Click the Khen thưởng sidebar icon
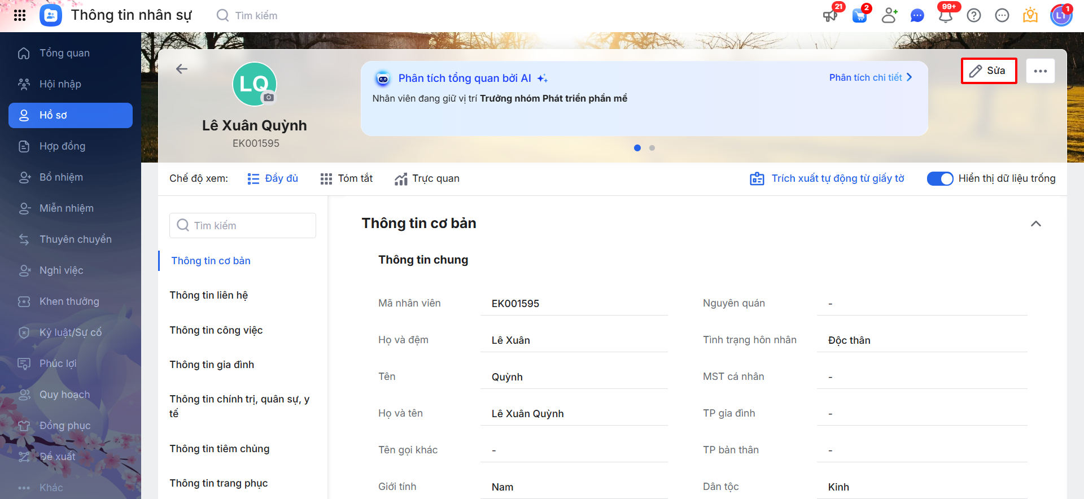This screenshot has width=1084, height=499. coord(24,301)
